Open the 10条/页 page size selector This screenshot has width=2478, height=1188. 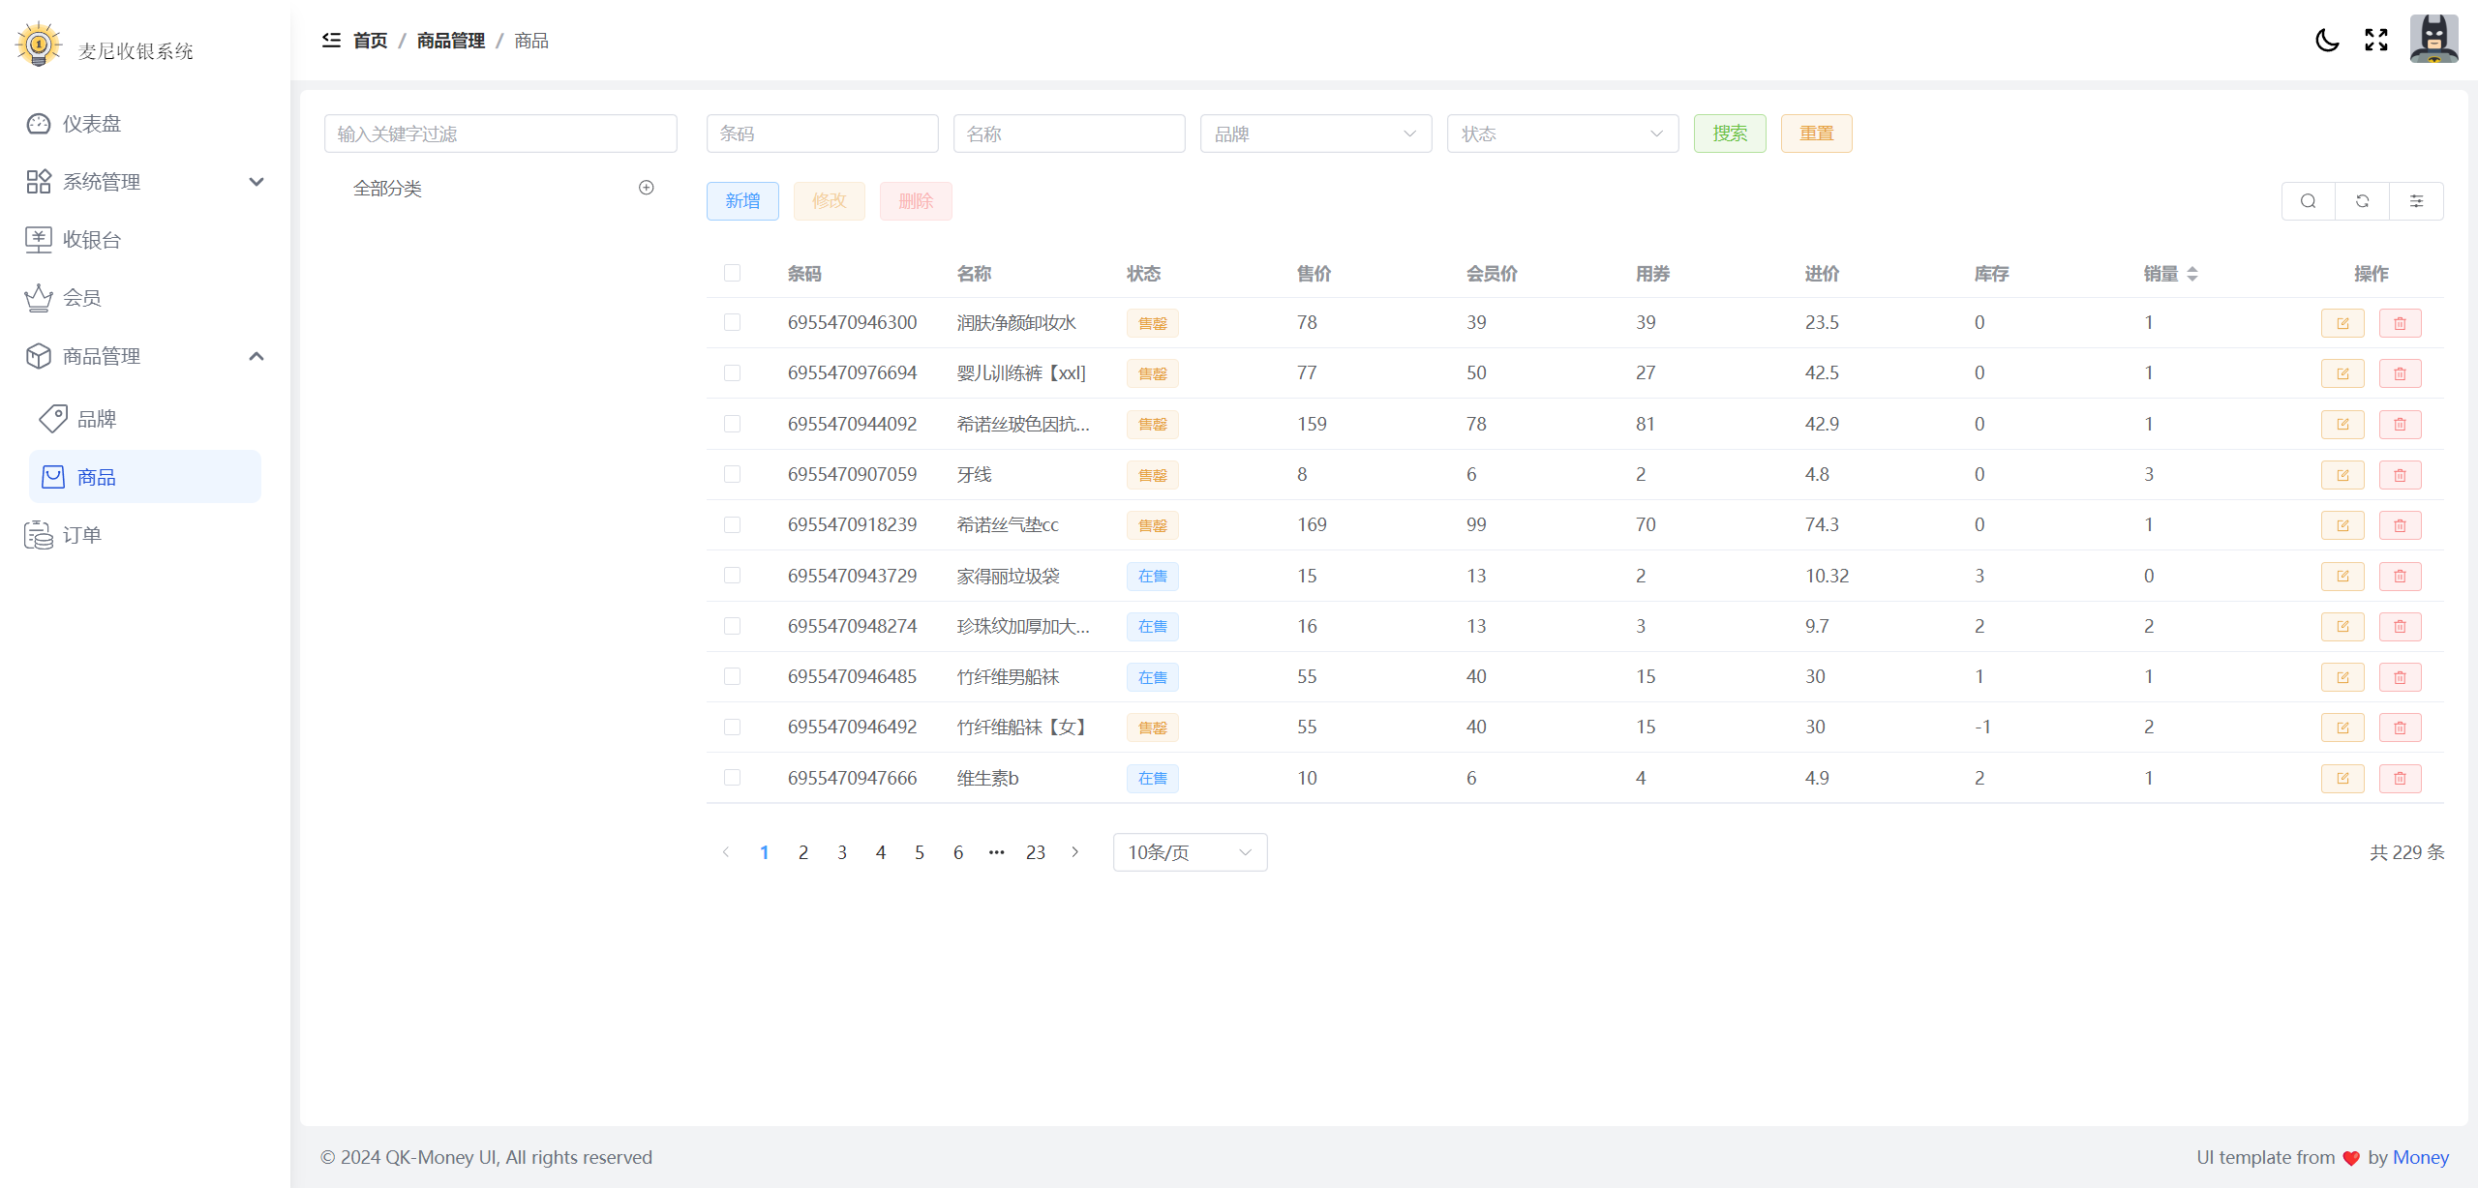(1190, 852)
